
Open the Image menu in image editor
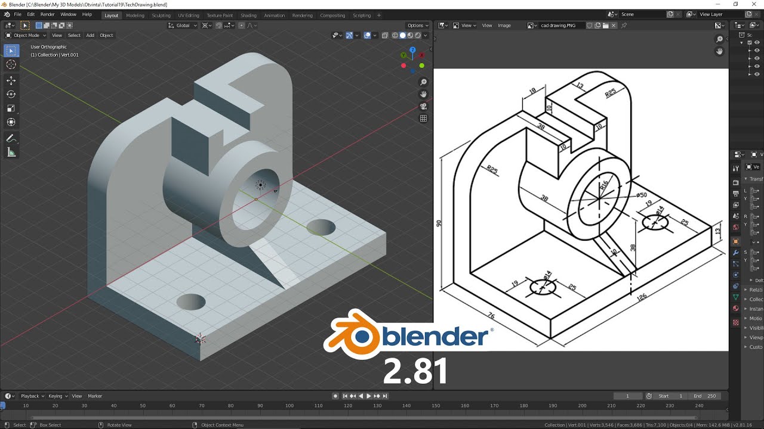pos(504,26)
